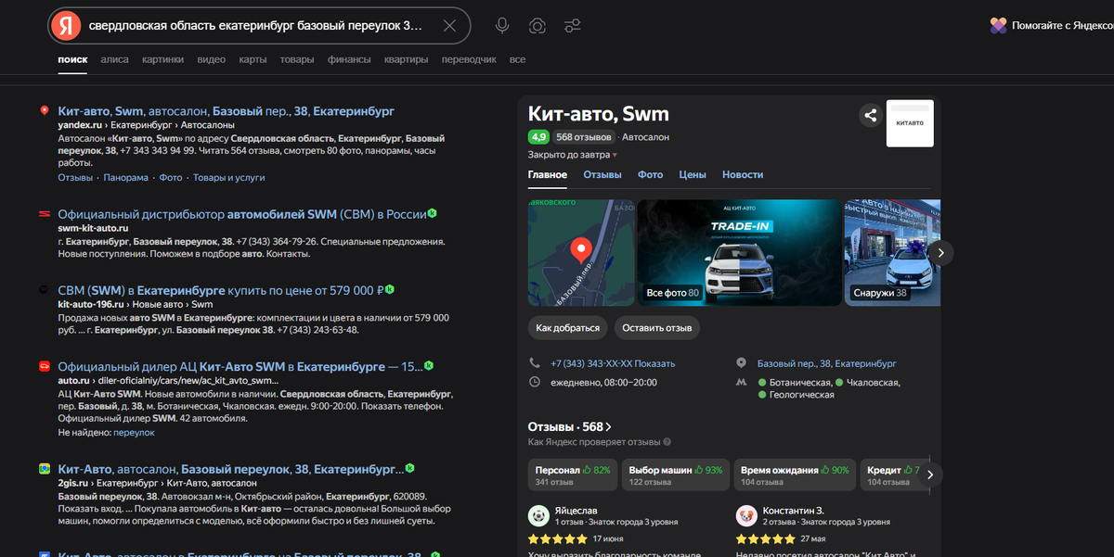
Task: Open Константин З. reviewer avatar
Action: (x=745, y=515)
